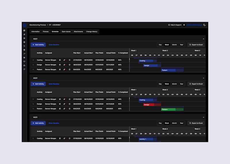Open the trend line analytics icon in the sidebar
The image size is (230, 164).
(24, 54)
